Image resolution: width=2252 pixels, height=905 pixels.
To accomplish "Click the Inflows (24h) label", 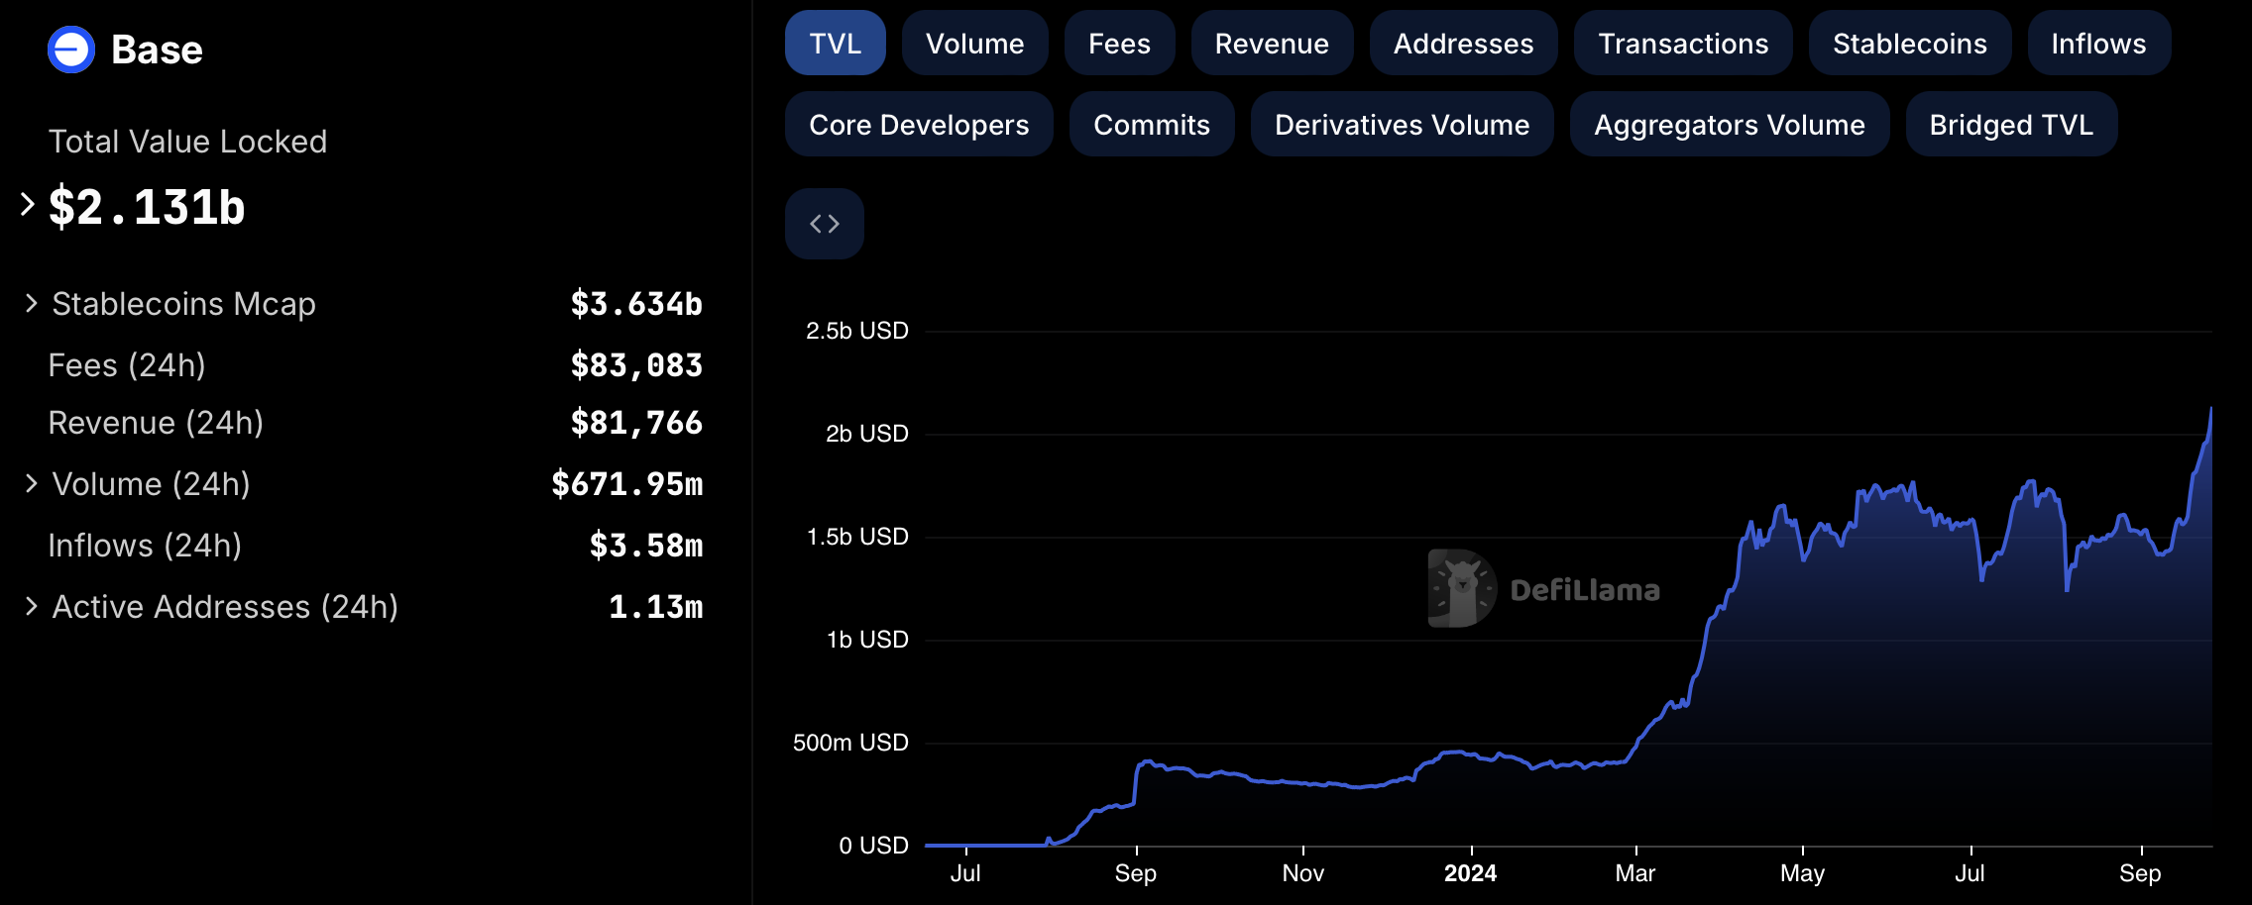I will 145,546.
